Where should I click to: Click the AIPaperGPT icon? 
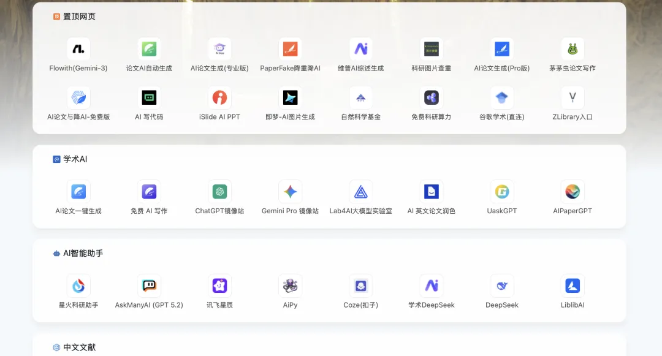click(572, 192)
